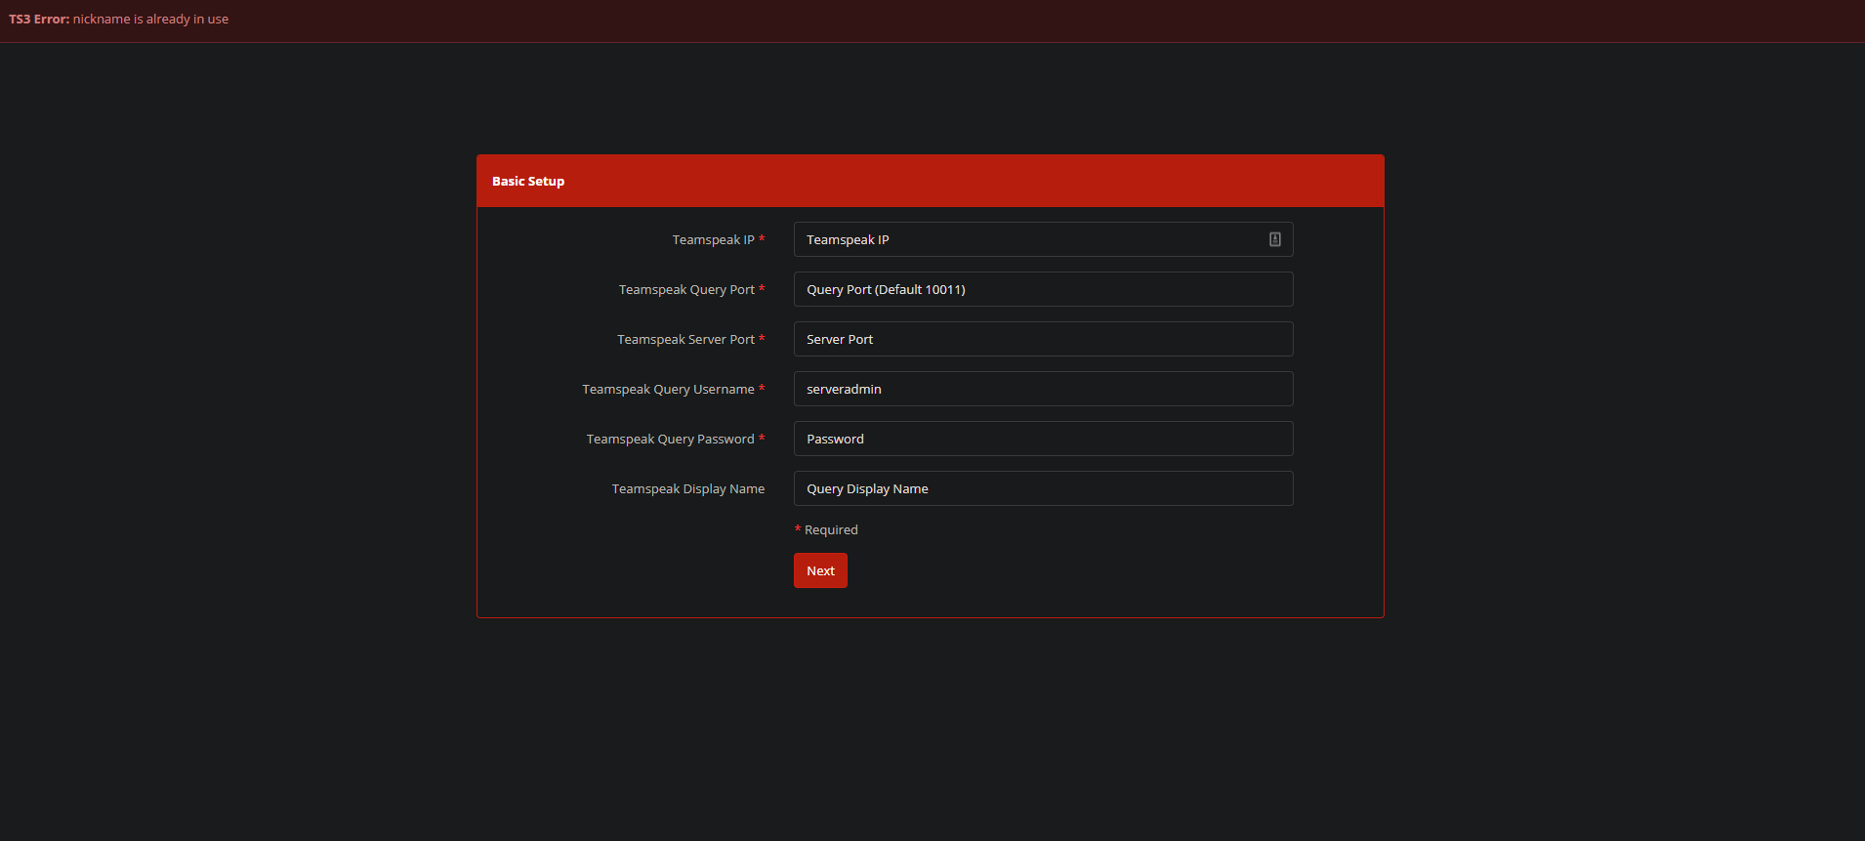Click the "Required" note above Next
This screenshot has width=1865, height=841.
coord(831,530)
